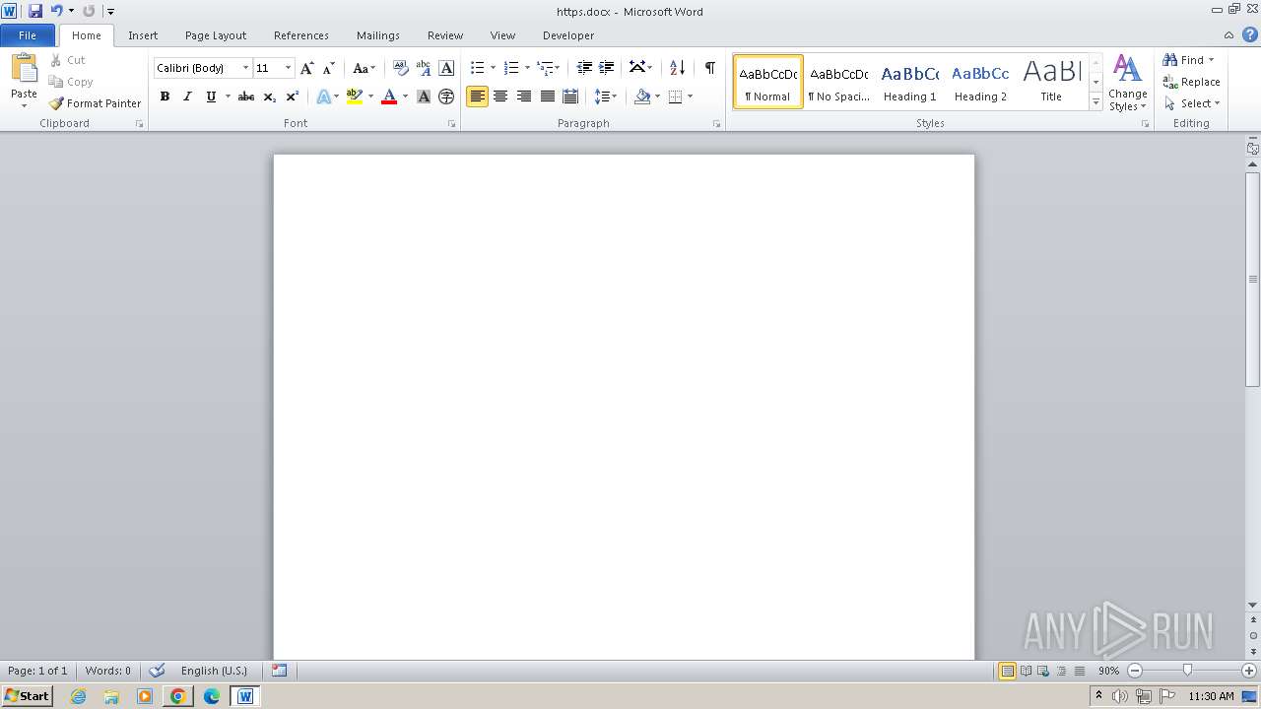
Task: Click the Text Effects icon
Action: tap(323, 97)
